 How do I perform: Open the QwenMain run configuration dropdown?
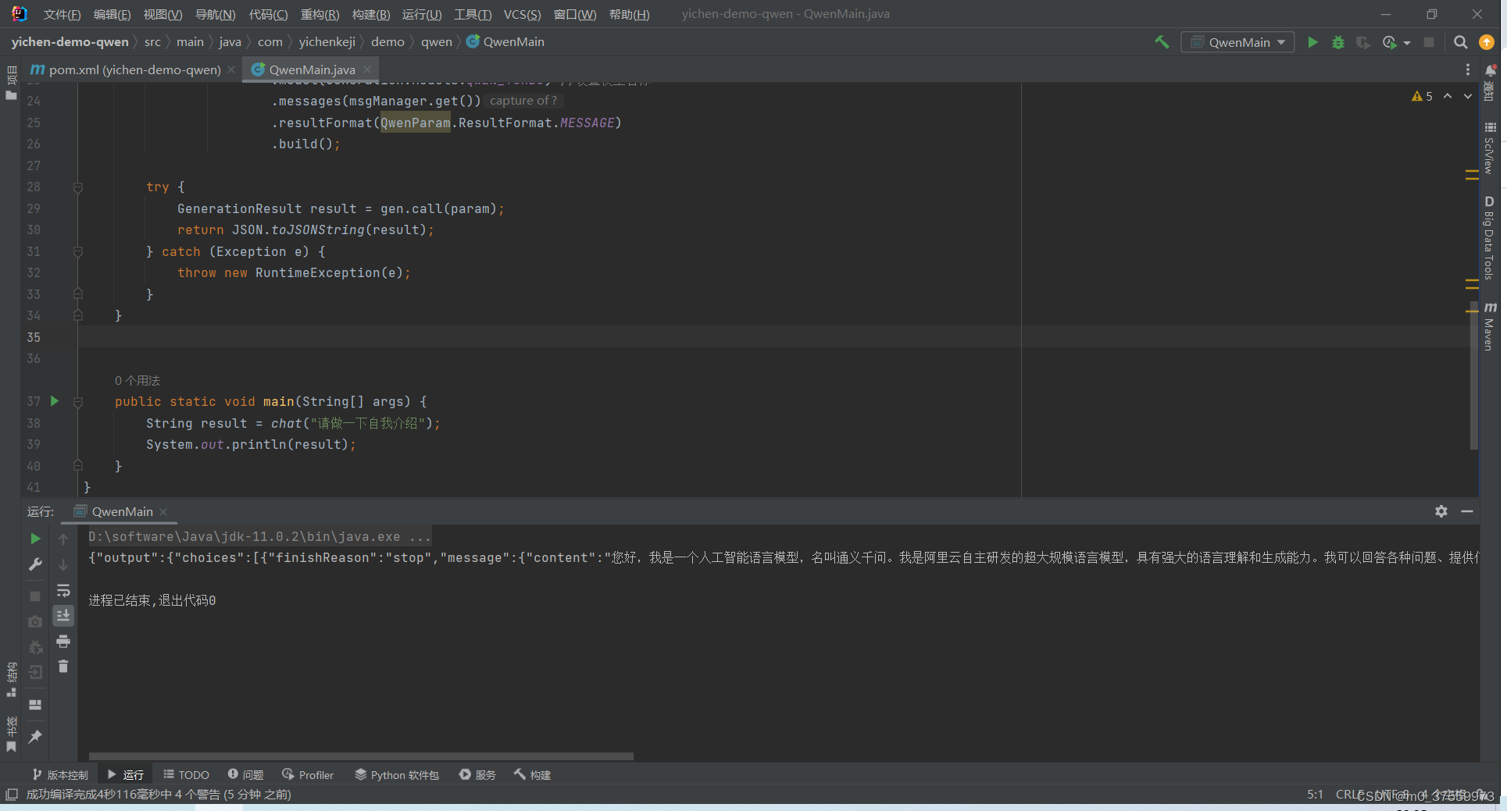(x=1238, y=42)
